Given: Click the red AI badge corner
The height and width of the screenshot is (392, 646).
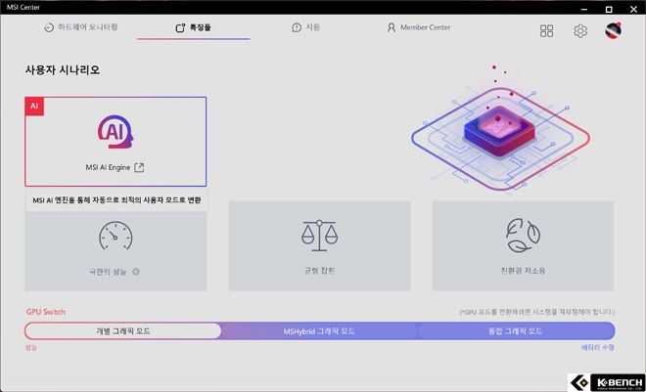Looking at the screenshot, I should click(x=34, y=107).
